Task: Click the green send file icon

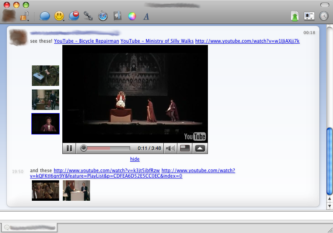Action: click(x=295, y=16)
